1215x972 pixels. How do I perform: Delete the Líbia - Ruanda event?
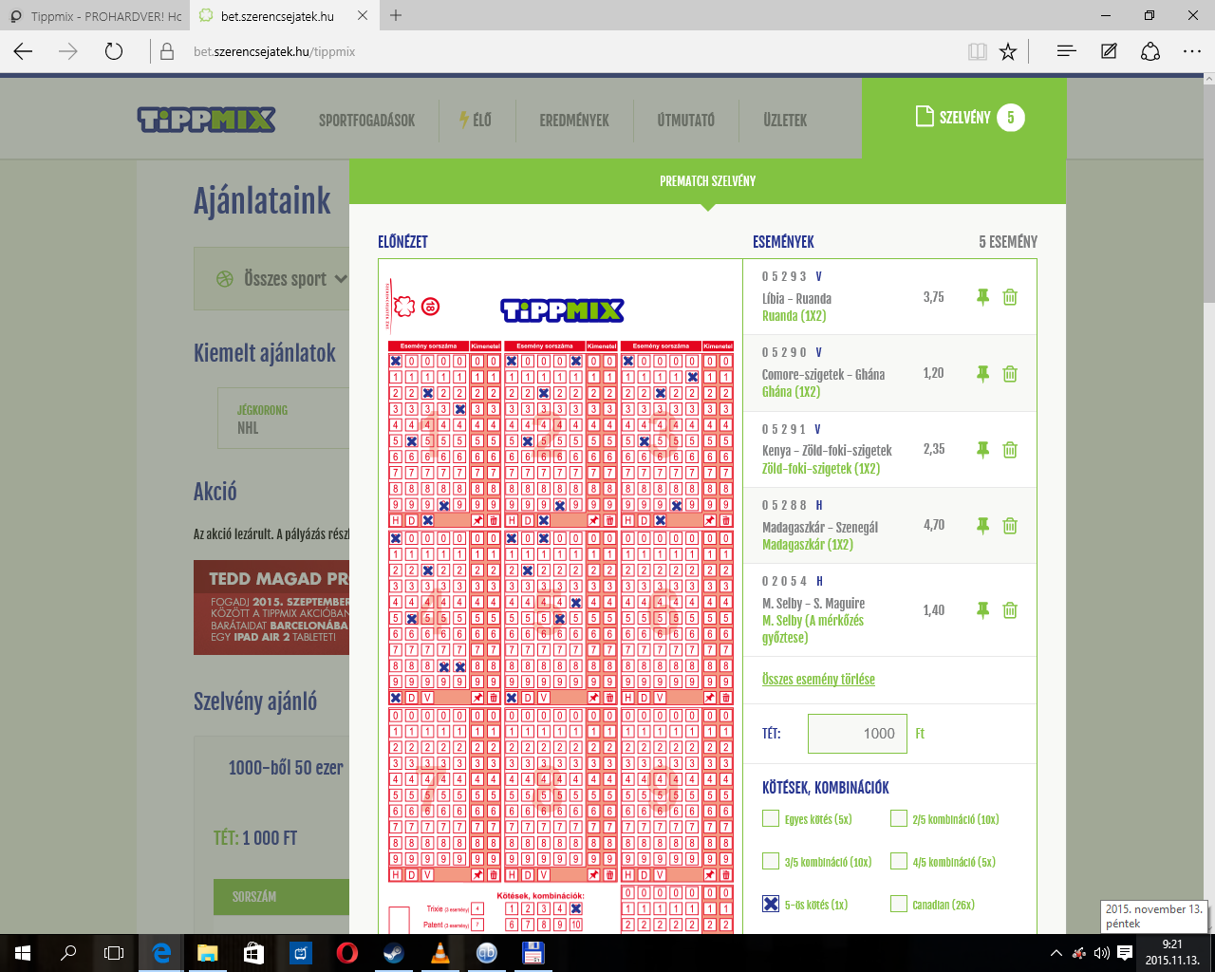click(x=1010, y=297)
